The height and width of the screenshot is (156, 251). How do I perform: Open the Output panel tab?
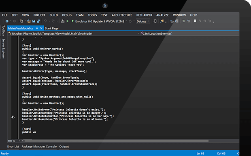click(64, 146)
